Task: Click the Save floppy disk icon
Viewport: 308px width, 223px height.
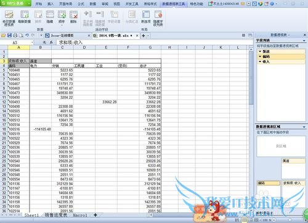Action: [x=9, y=36]
